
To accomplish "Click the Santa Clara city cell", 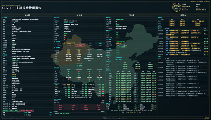I will [99, 57].
